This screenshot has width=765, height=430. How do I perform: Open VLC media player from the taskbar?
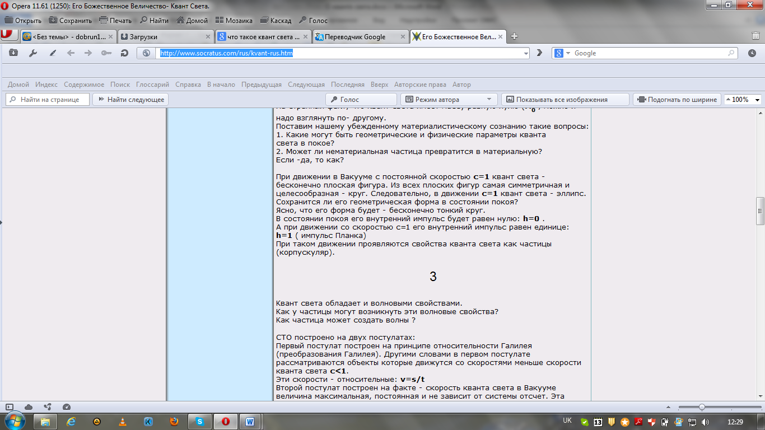tap(123, 421)
